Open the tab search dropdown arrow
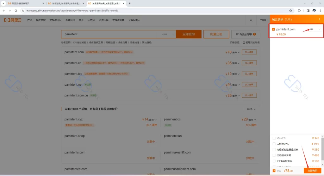The height and width of the screenshot is (176, 324). pos(3,3)
